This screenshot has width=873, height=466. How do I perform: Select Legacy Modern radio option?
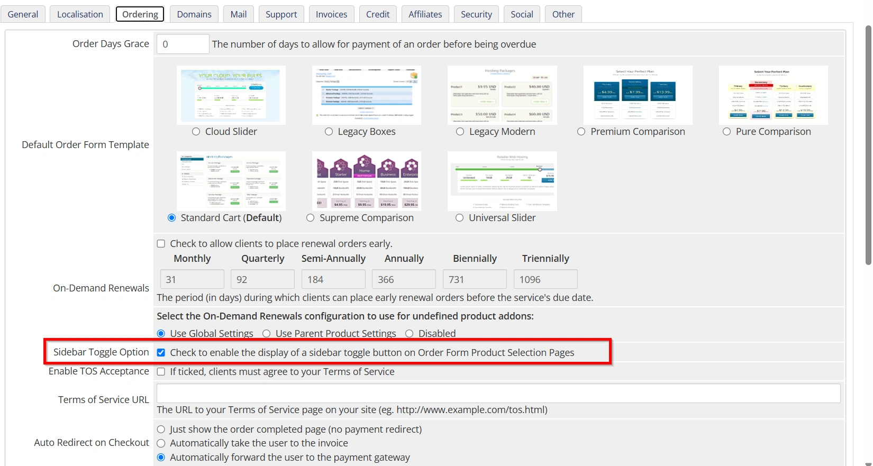pyautogui.click(x=460, y=132)
